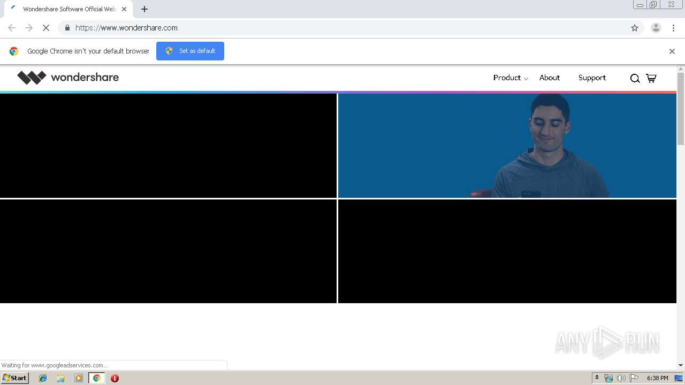This screenshot has width=685, height=385.
Task: Click the "Waiting for www.googleadservices.com..." status text
Action: click(55, 365)
